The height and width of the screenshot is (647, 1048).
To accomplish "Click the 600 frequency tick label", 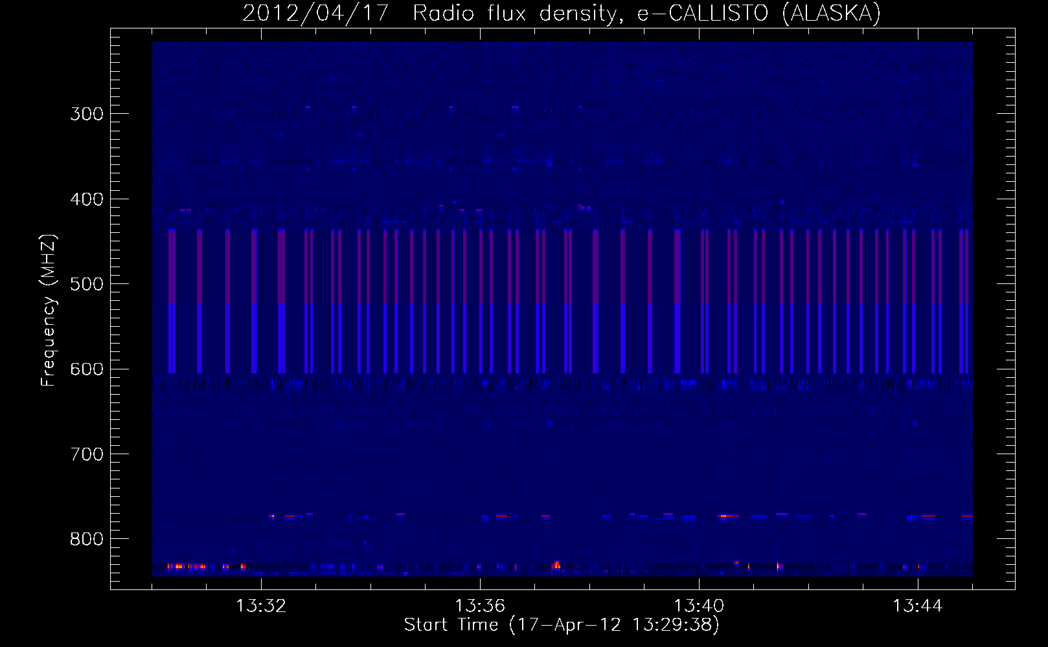I will click(x=87, y=369).
